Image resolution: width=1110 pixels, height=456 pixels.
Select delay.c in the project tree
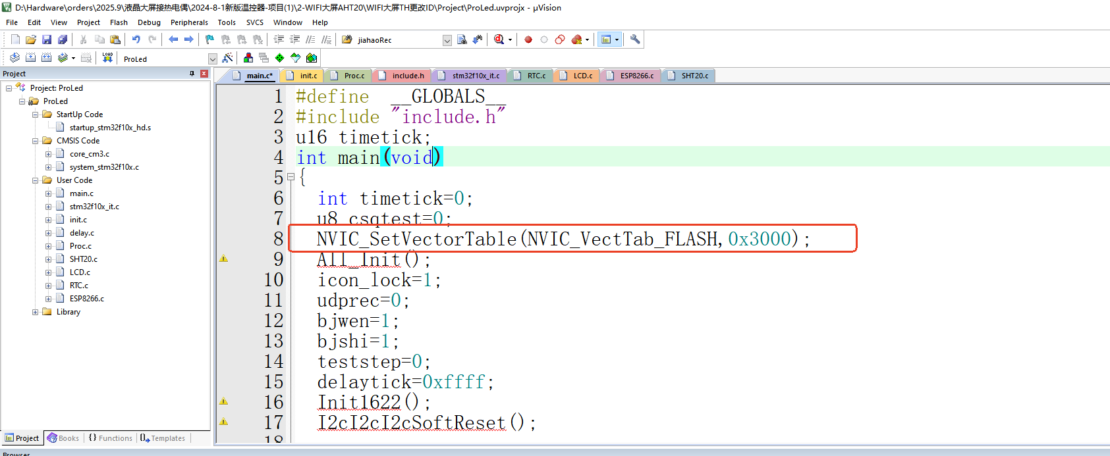[x=82, y=233]
